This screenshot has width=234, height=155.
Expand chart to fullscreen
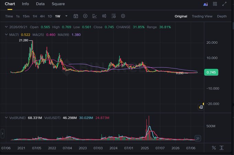click(224, 4)
